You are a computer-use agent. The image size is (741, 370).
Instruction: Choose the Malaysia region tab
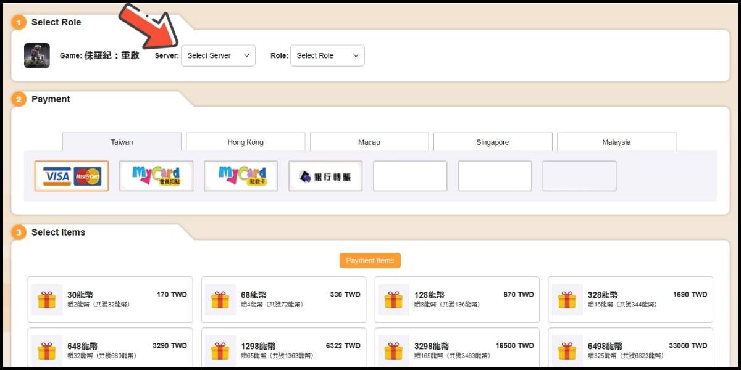point(616,142)
